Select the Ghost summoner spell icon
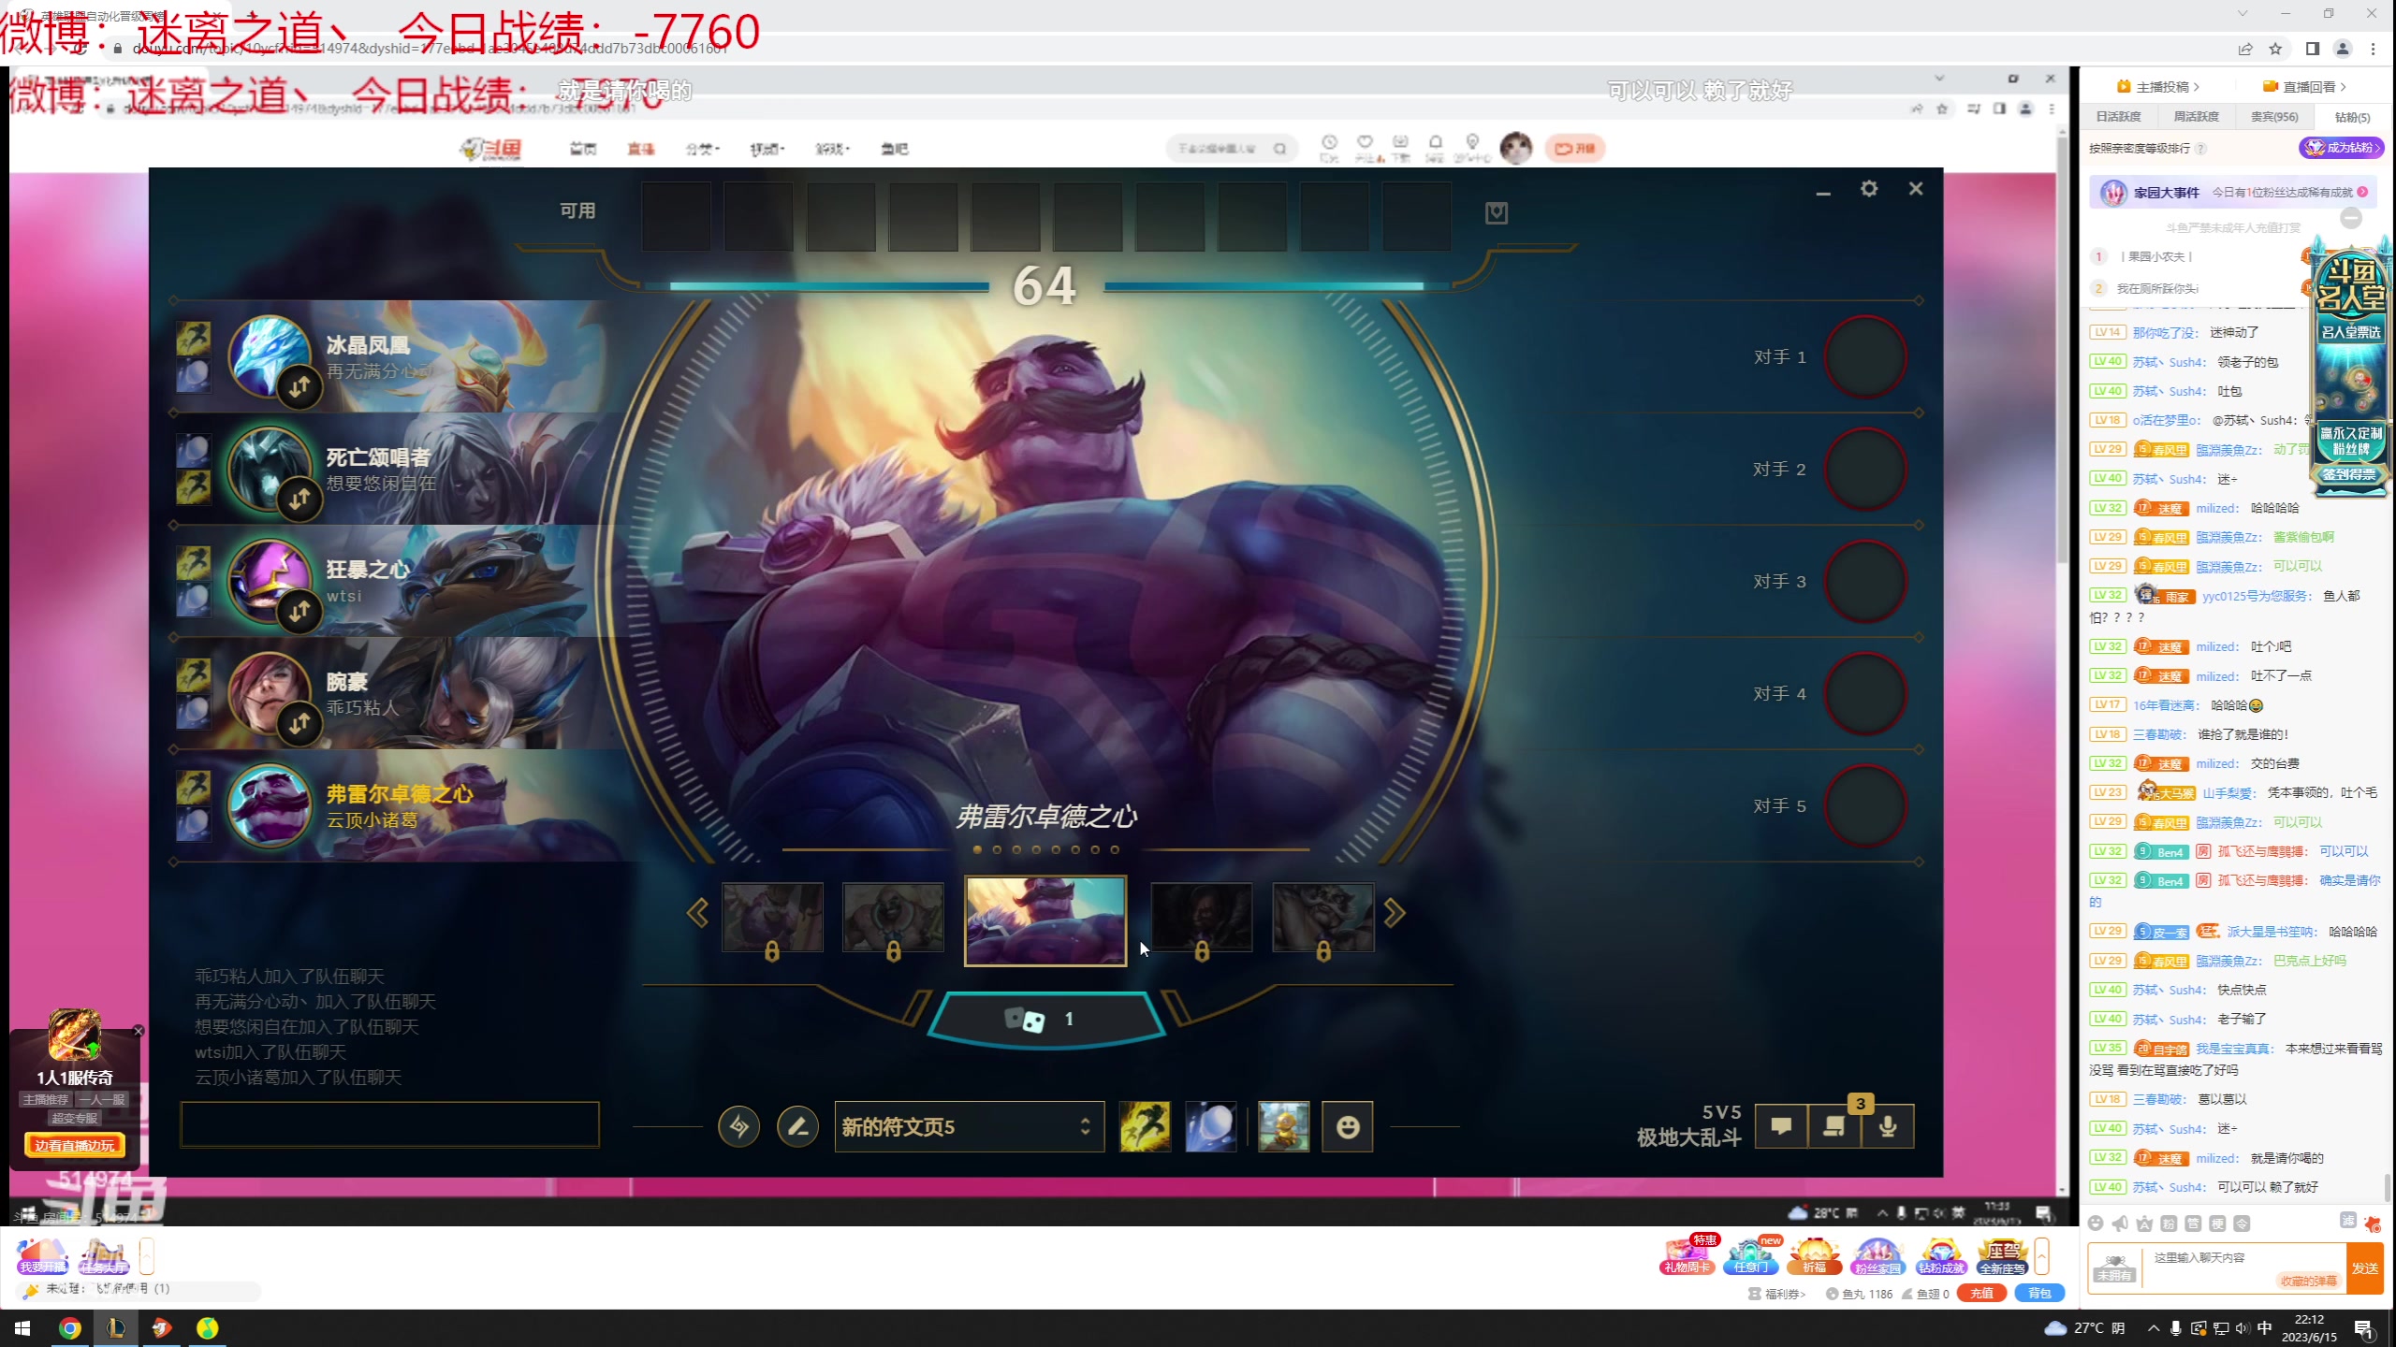 point(1145,1126)
